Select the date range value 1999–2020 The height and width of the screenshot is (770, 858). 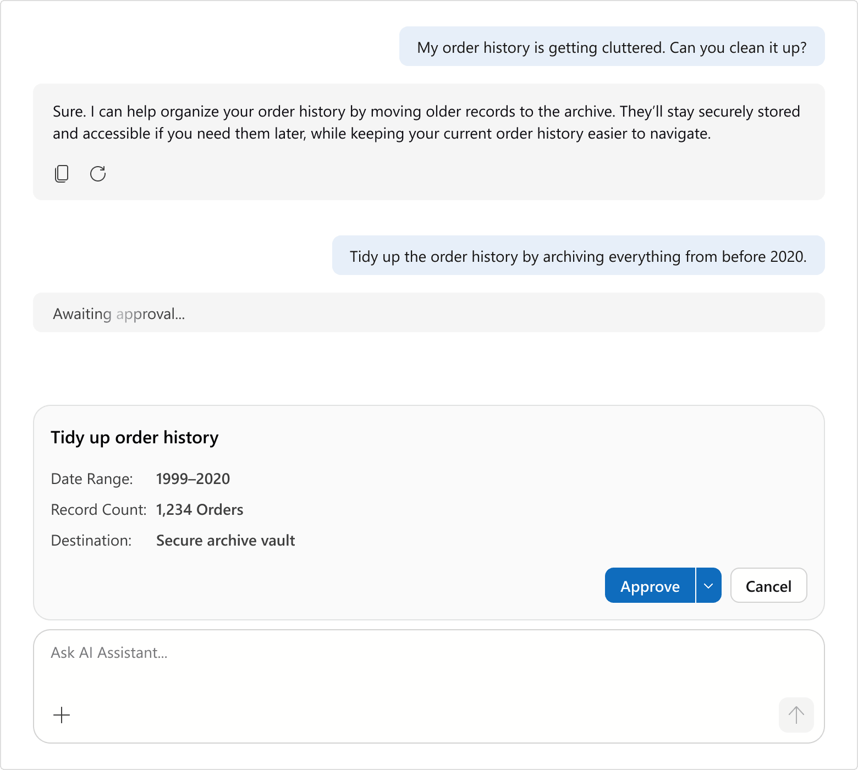[193, 479]
